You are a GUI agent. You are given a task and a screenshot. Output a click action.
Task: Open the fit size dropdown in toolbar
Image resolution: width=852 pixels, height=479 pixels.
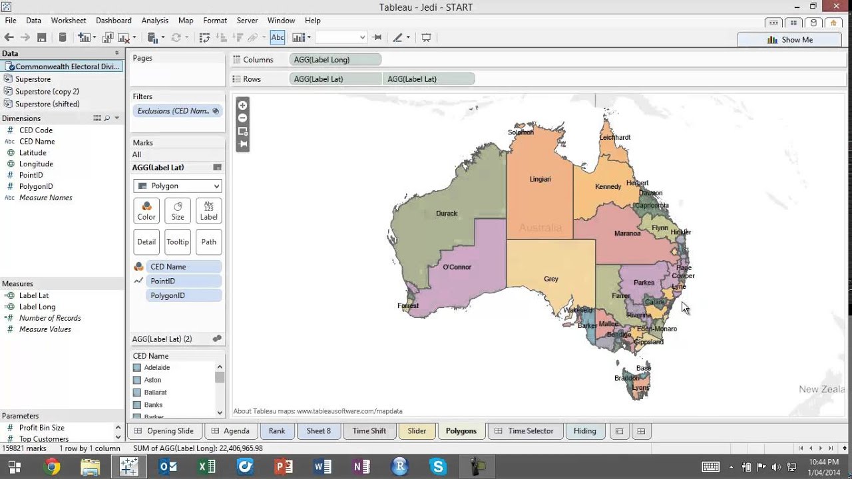pyautogui.click(x=362, y=38)
